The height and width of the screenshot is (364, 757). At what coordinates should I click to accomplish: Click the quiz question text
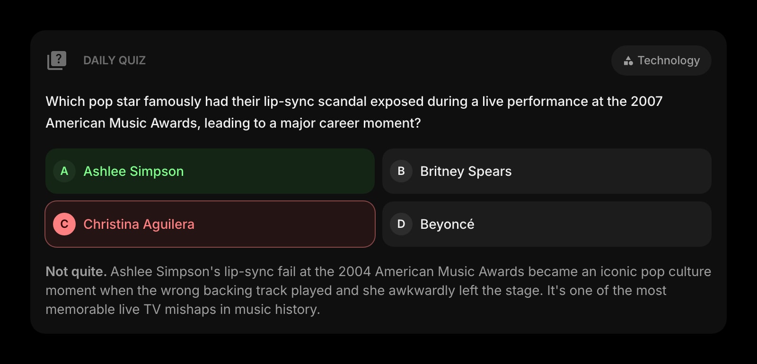[x=354, y=112]
